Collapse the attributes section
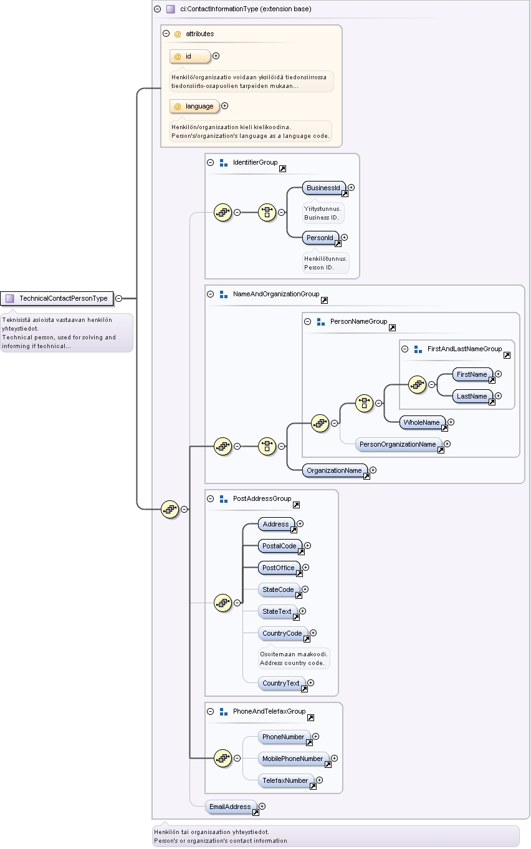This screenshot has width=531, height=849. 166,34
